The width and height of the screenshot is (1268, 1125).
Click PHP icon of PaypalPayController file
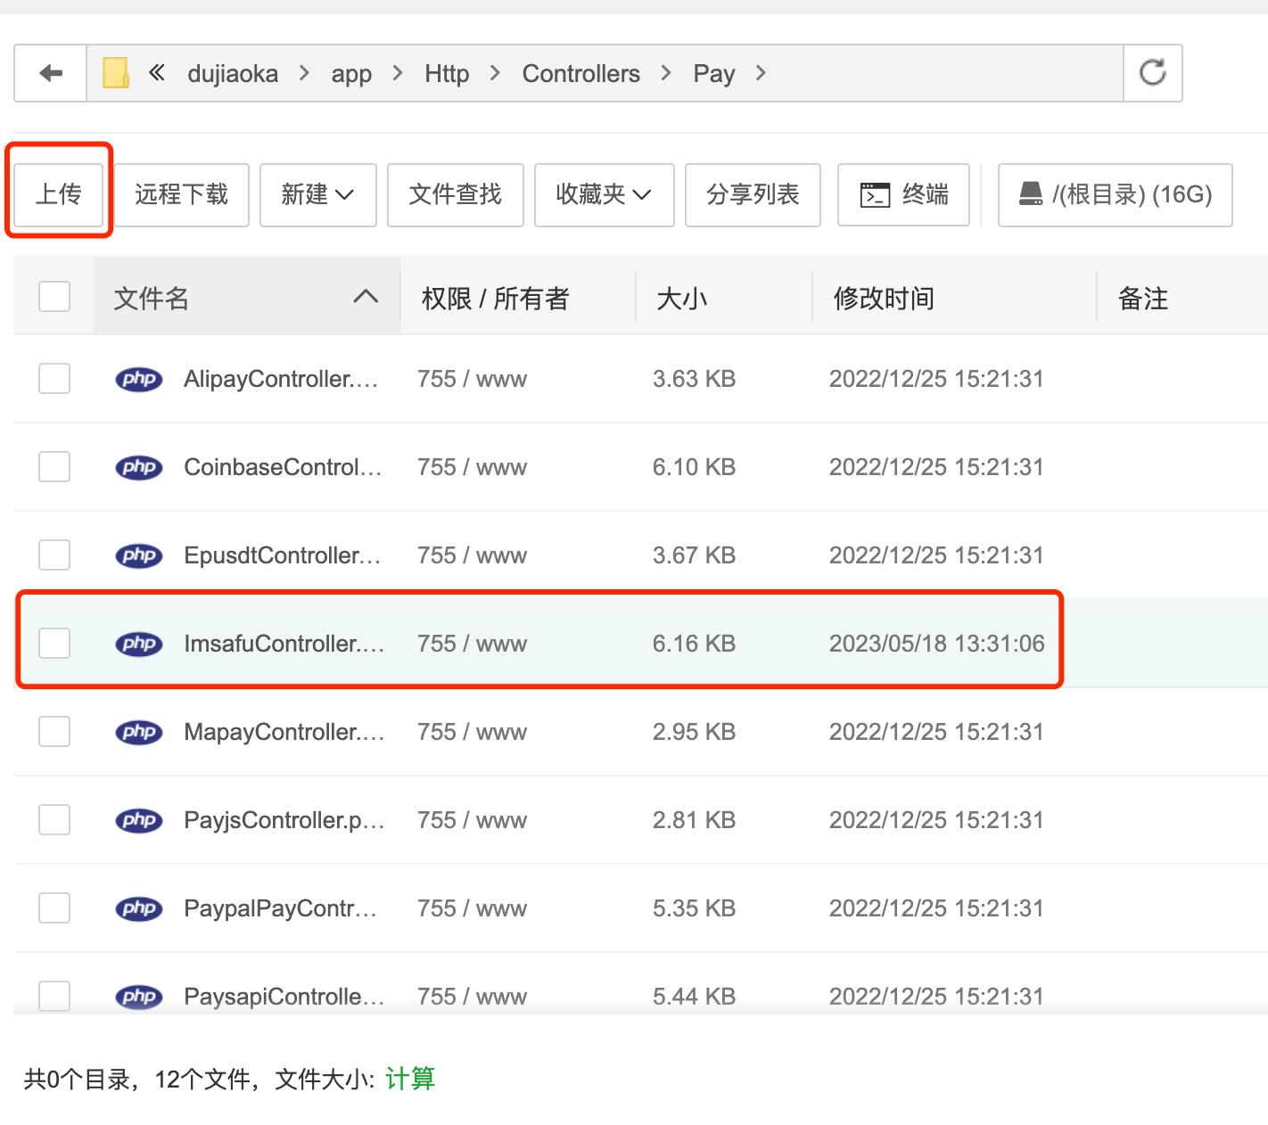[x=139, y=908]
